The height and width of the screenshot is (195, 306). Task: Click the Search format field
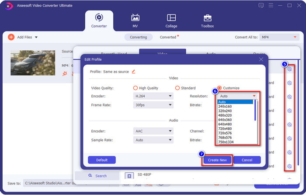coord(97,176)
